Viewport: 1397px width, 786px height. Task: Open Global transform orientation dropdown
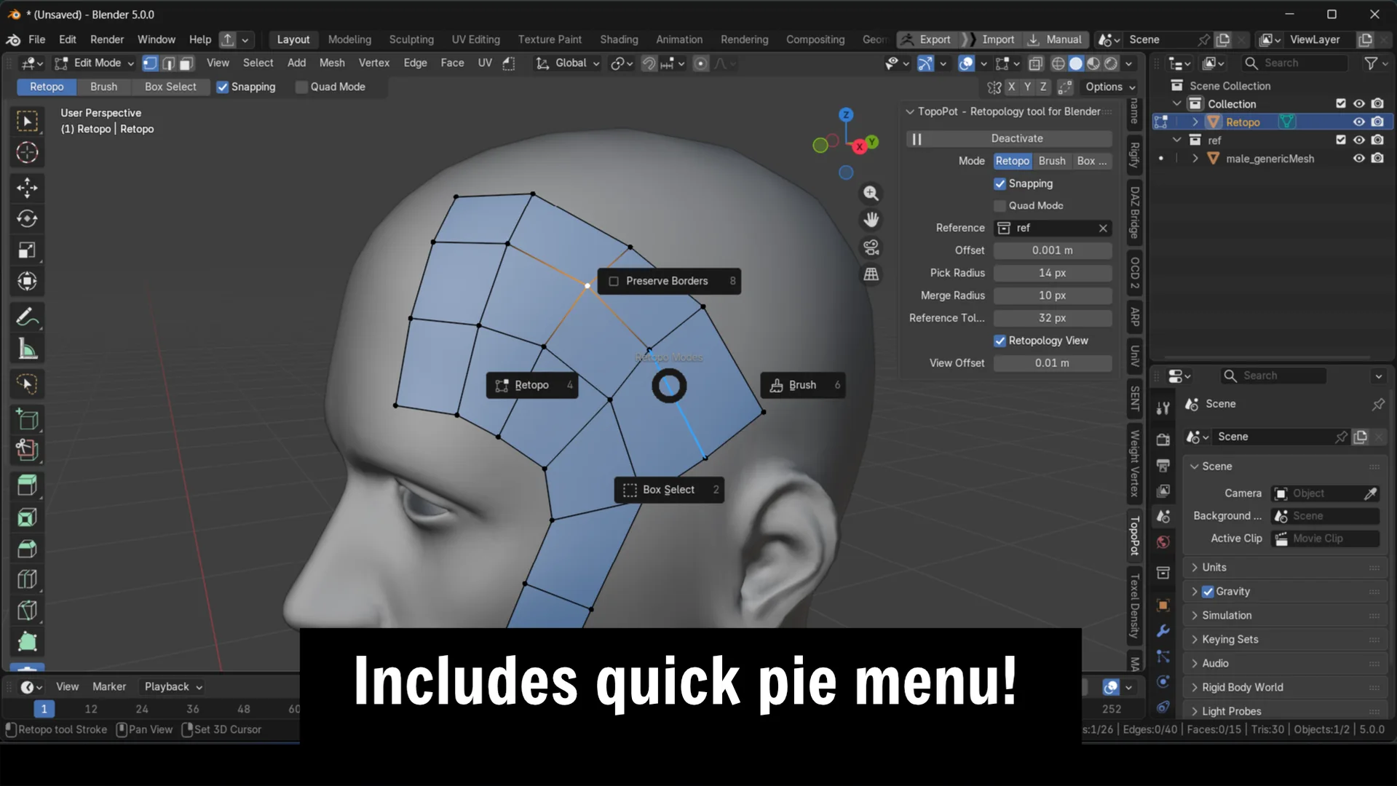[568, 63]
